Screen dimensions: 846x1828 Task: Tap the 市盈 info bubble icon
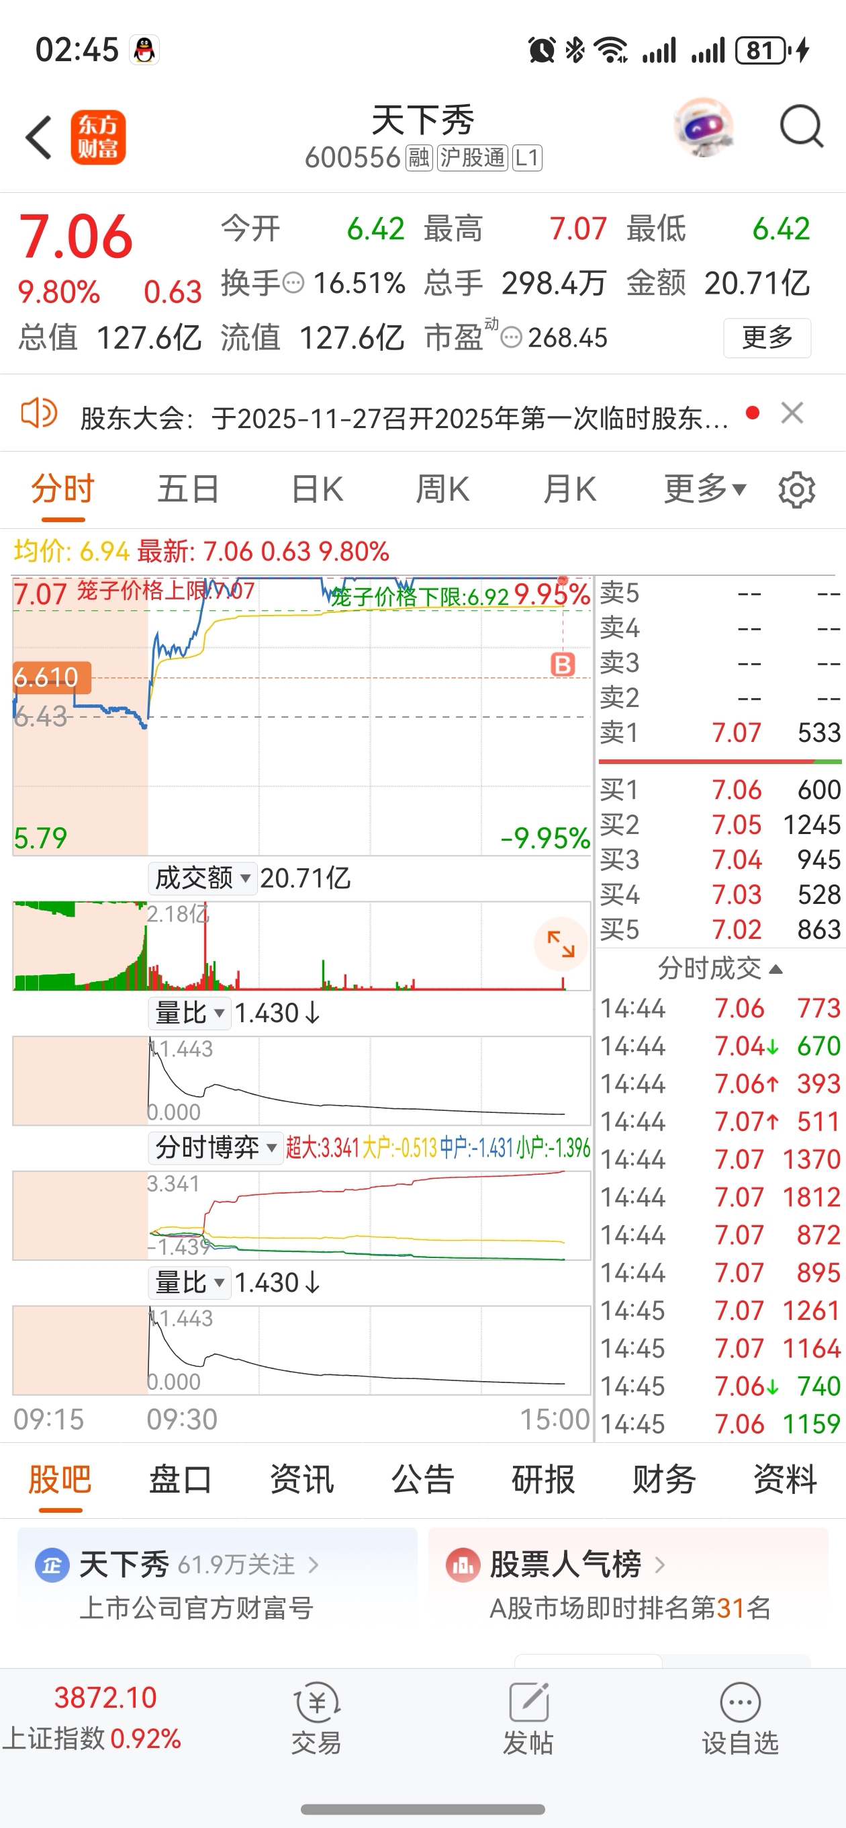(x=511, y=338)
